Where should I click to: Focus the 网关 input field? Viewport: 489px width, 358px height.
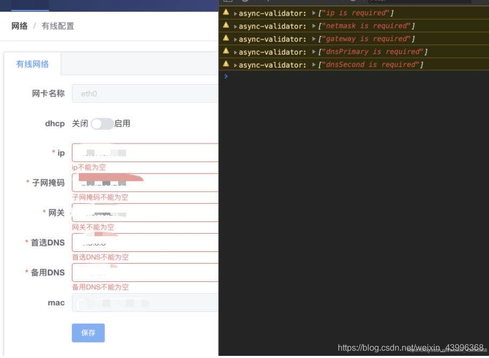click(145, 212)
